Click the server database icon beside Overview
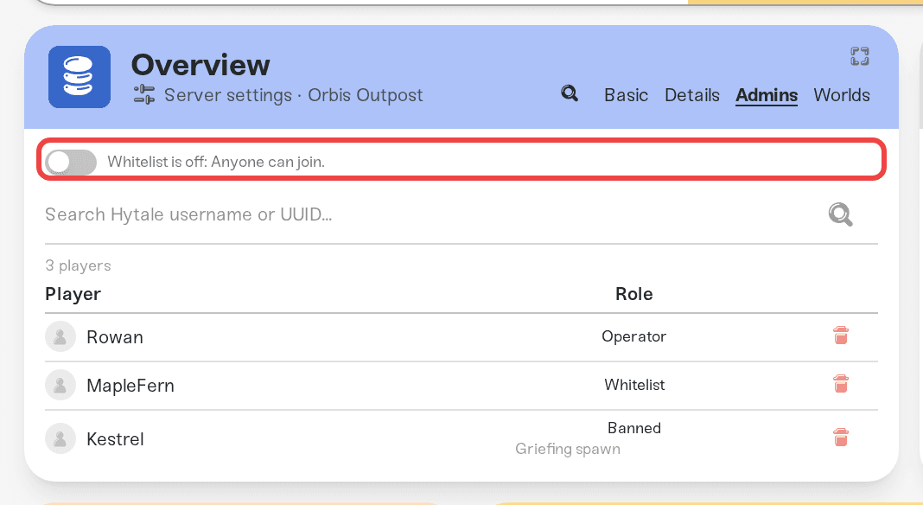Image resolution: width=923 pixels, height=505 pixels. click(80, 77)
